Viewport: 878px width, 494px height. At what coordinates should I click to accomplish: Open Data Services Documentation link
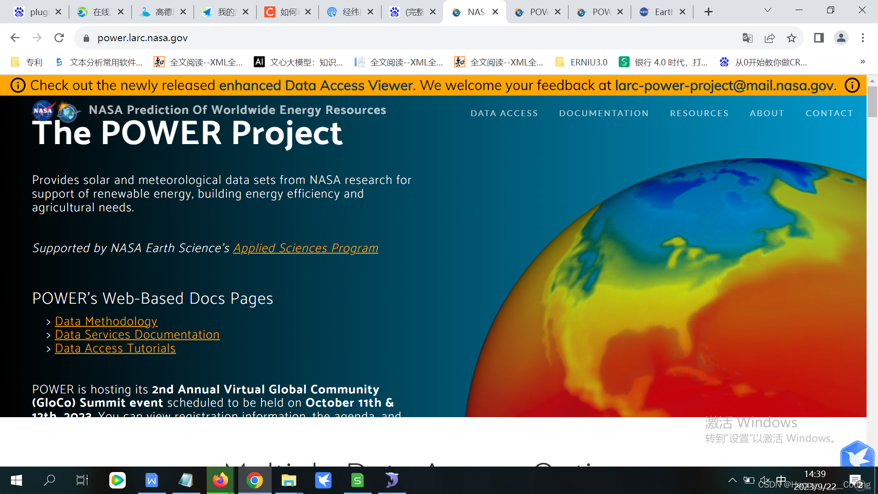137,335
